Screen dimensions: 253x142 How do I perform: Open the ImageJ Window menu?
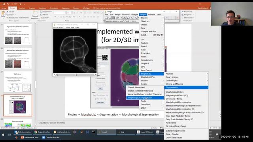pos(151,15)
